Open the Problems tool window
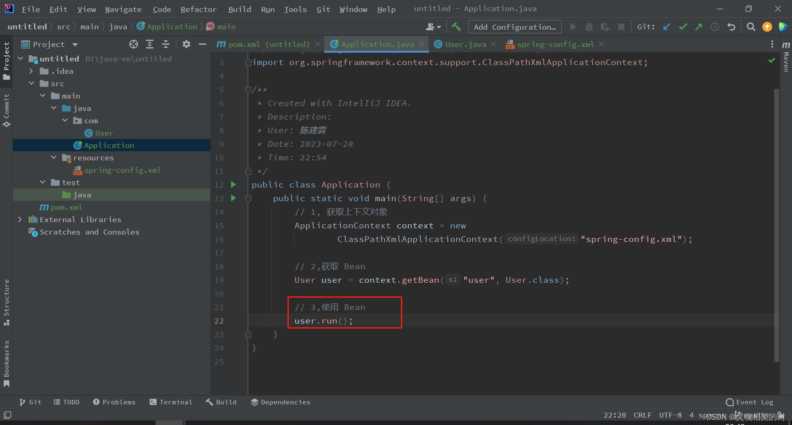Viewport: 792px width, 425px height. tap(114, 402)
